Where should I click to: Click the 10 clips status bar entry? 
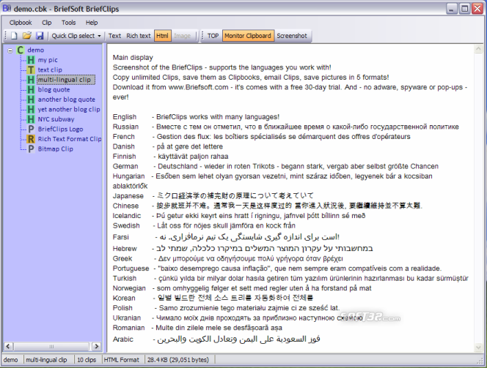tap(87, 360)
